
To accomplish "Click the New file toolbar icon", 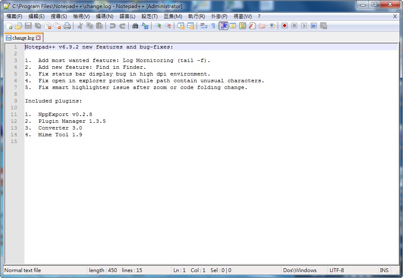I will tap(9, 26).
